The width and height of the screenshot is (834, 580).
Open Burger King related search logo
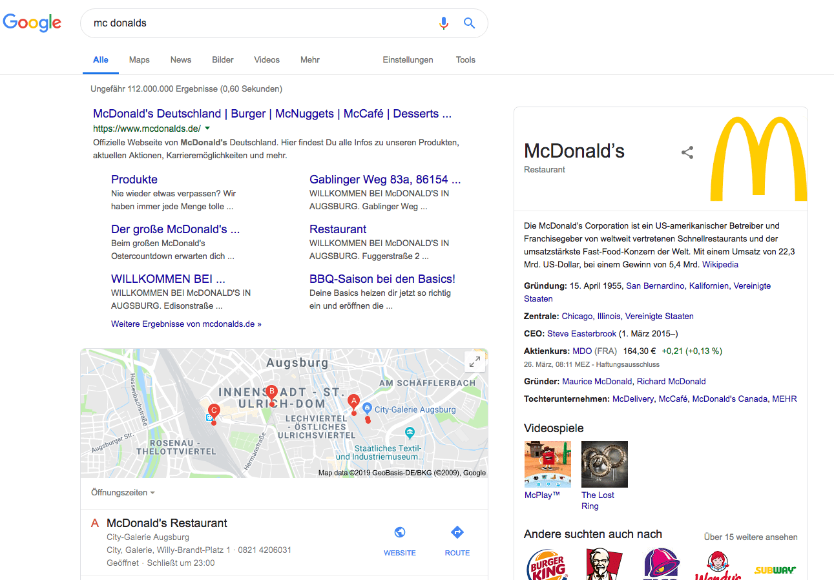(x=547, y=564)
